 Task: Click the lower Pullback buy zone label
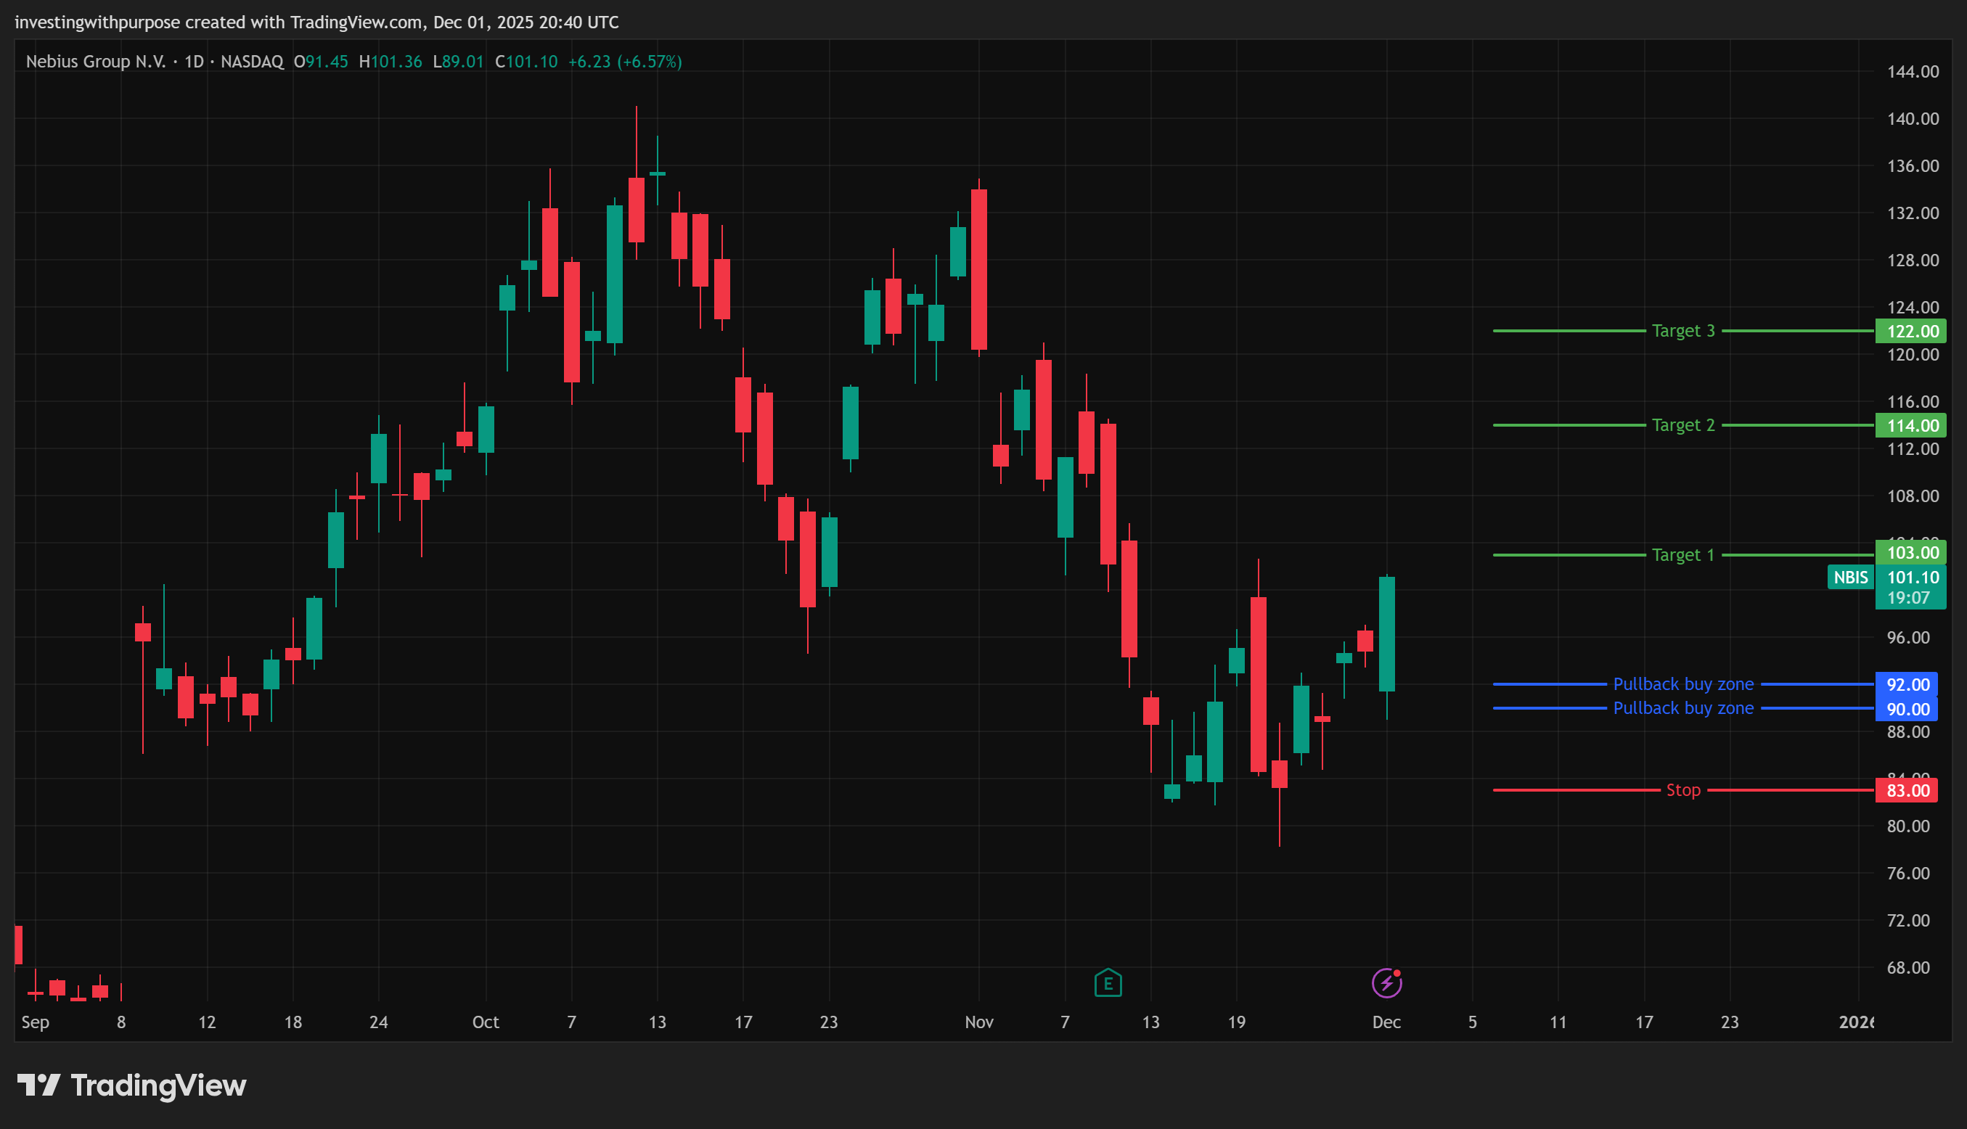[1683, 708]
